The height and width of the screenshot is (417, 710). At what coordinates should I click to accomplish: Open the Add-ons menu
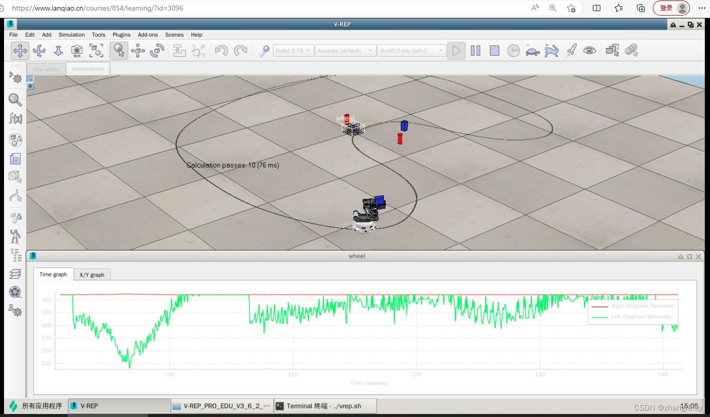pos(148,35)
